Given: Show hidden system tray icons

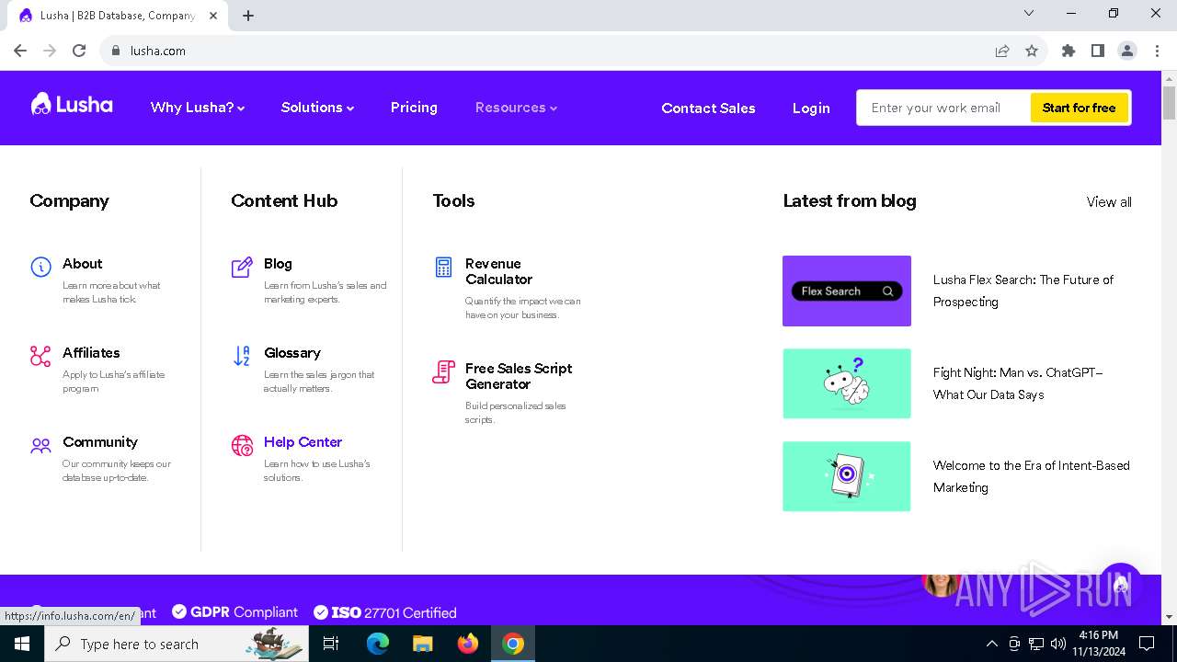Looking at the screenshot, I should (x=991, y=644).
